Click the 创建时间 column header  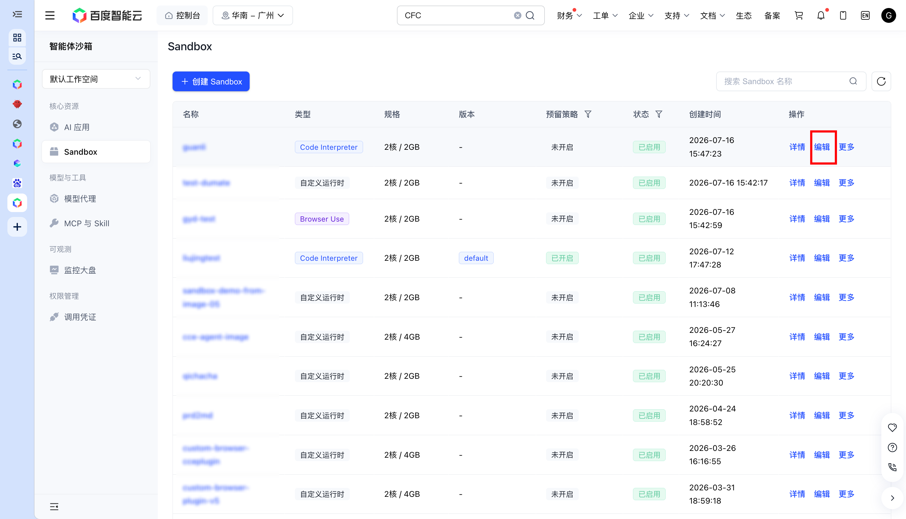pos(705,114)
